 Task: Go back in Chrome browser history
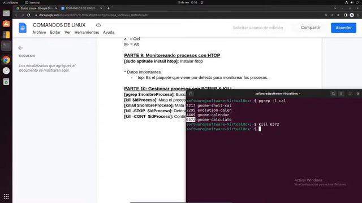(x=16, y=15)
